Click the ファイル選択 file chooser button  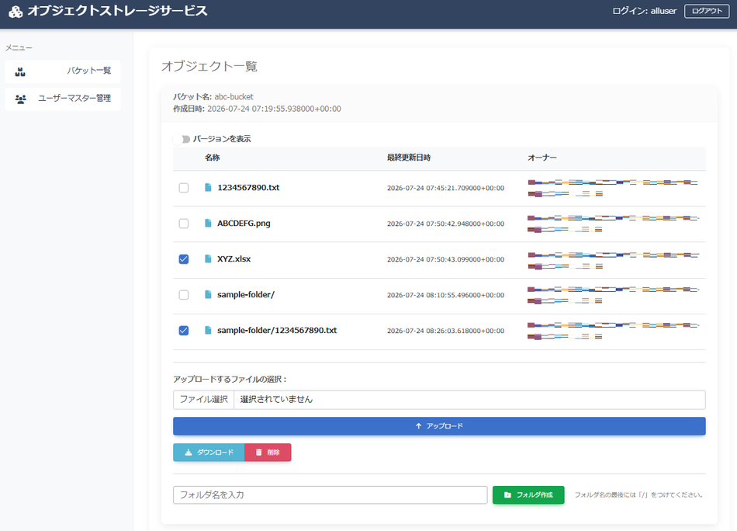click(203, 400)
